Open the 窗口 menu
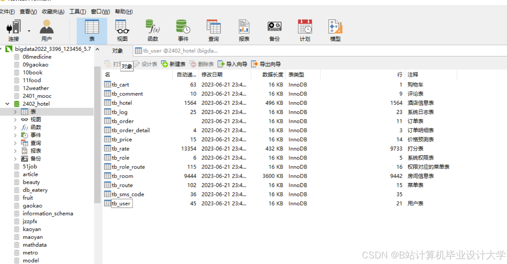The width and height of the screenshot is (507, 264). pyautogui.click(x=100, y=11)
